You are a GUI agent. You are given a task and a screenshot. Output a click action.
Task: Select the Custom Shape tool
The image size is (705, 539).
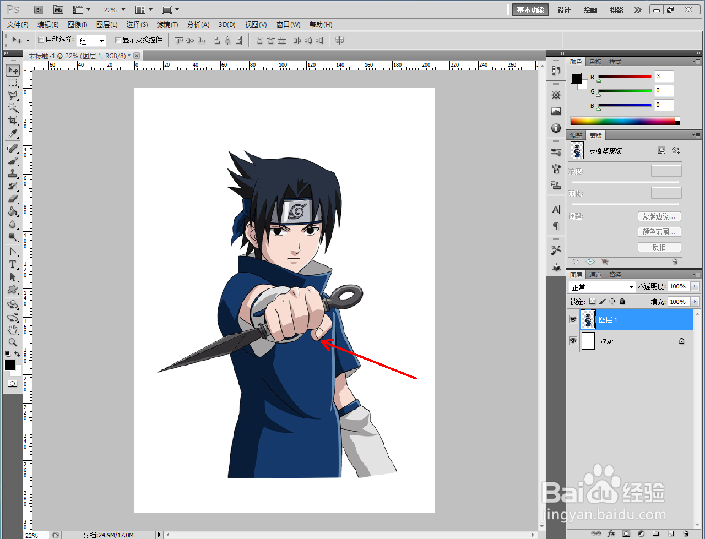(x=13, y=290)
